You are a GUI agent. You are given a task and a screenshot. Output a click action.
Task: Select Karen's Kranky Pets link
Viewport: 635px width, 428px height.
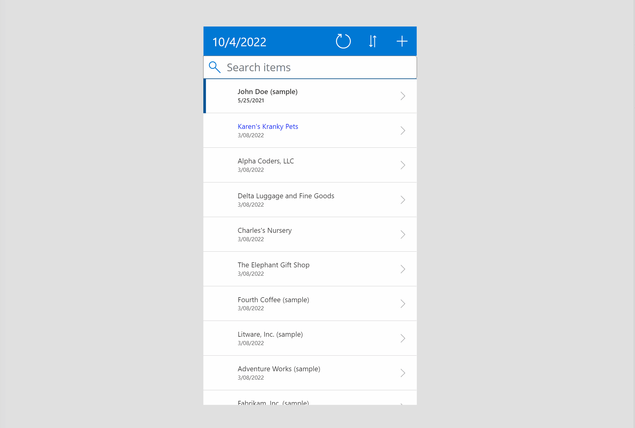268,126
